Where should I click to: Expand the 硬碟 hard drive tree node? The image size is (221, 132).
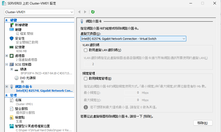(12, 69)
